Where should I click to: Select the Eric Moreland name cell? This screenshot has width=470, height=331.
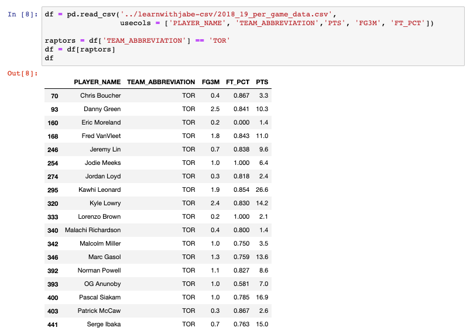(101, 122)
